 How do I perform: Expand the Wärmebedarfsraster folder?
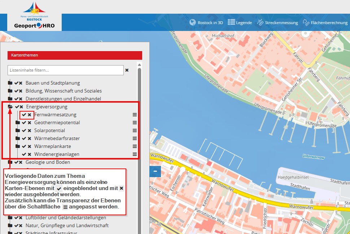click(x=18, y=139)
